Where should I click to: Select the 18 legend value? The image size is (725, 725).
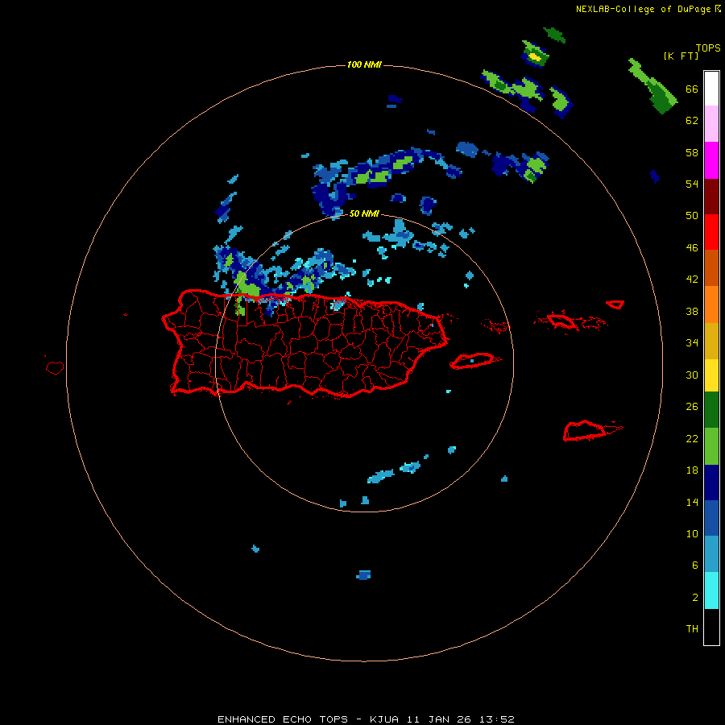pyautogui.click(x=692, y=470)
